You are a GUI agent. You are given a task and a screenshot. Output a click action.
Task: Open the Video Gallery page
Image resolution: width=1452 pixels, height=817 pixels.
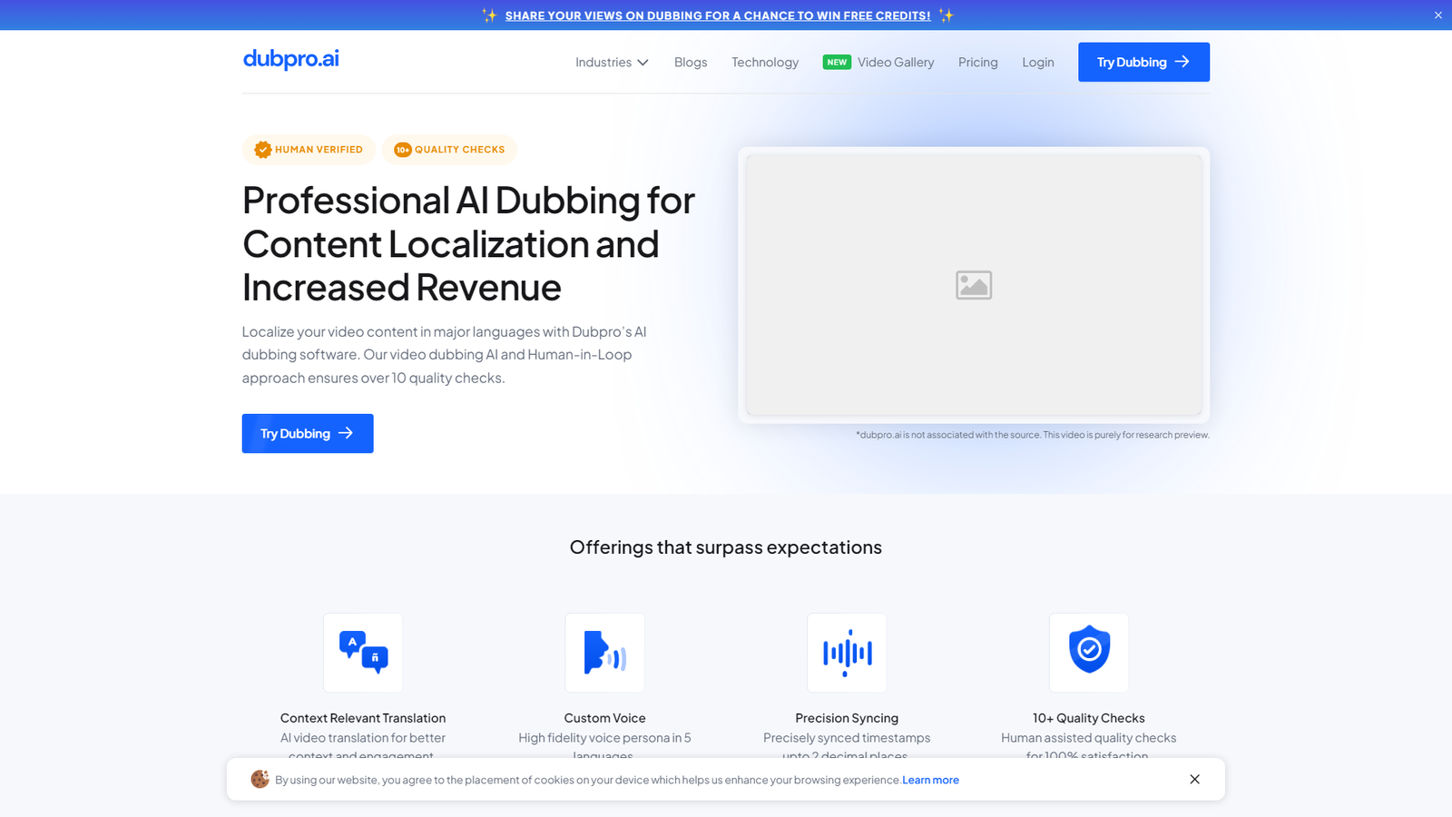tap(896, 62)
